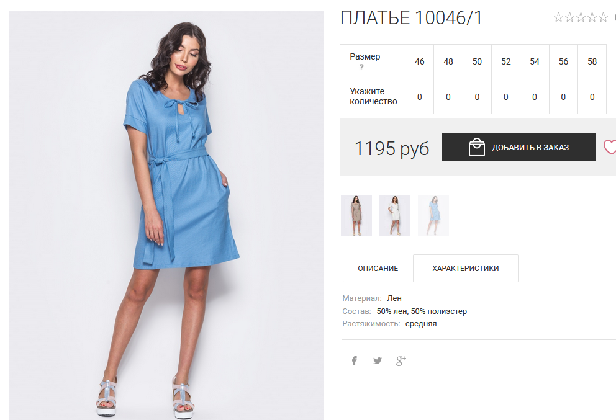Share via Google Plus icon

tap(401, 360)
